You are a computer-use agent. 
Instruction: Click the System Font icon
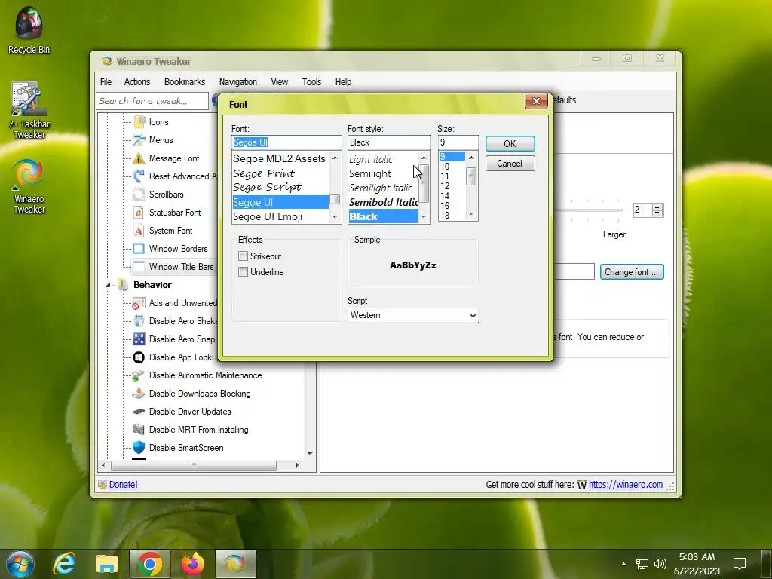pyautogui.click(x=139, y=231)
